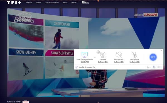Click the Sports d'hiver title
This screenshot has width=167, height=103.
pos(14,102)
